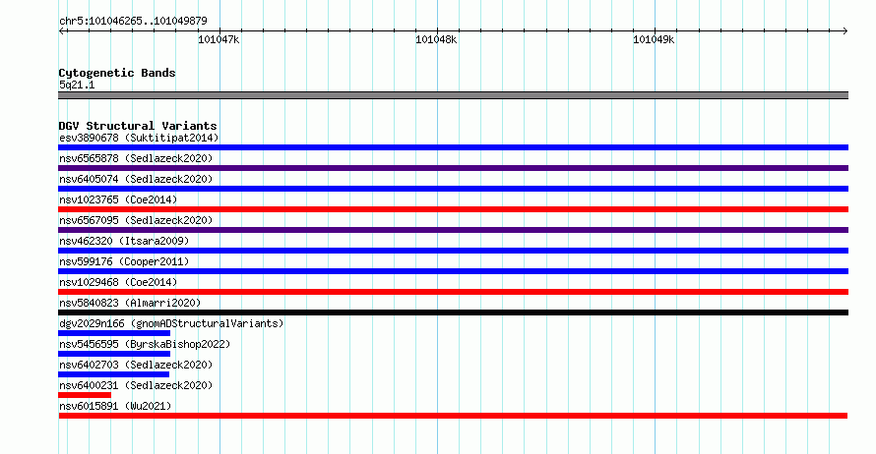This screenshot has width=876, height=454.
Task: Click the right arrowhead of the ruler
Action: (845, 31)
